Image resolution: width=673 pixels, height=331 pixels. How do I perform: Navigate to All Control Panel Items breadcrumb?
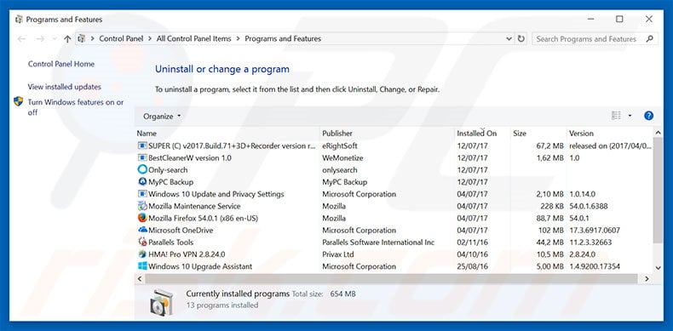tap(194, 38)
